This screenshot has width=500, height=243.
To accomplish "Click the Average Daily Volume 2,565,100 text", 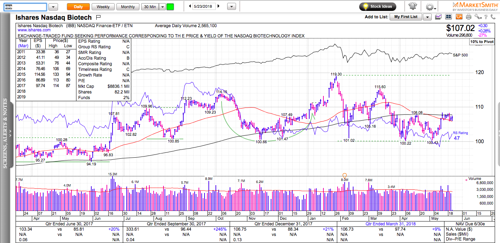I will (186, 25).
